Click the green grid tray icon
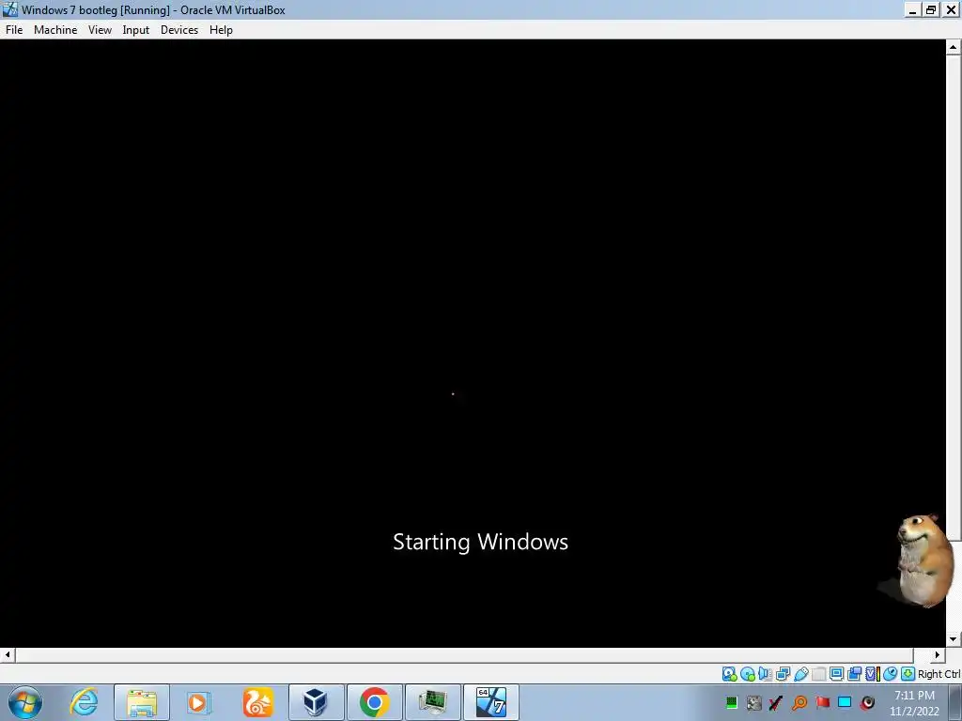962x721 pixels. pos(731,702)
